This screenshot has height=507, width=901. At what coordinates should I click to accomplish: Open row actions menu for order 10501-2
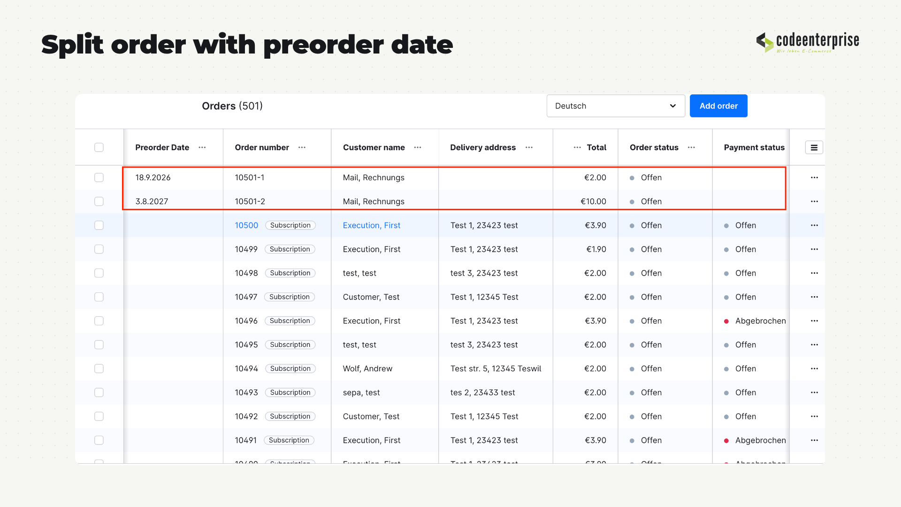coord(814,201)
